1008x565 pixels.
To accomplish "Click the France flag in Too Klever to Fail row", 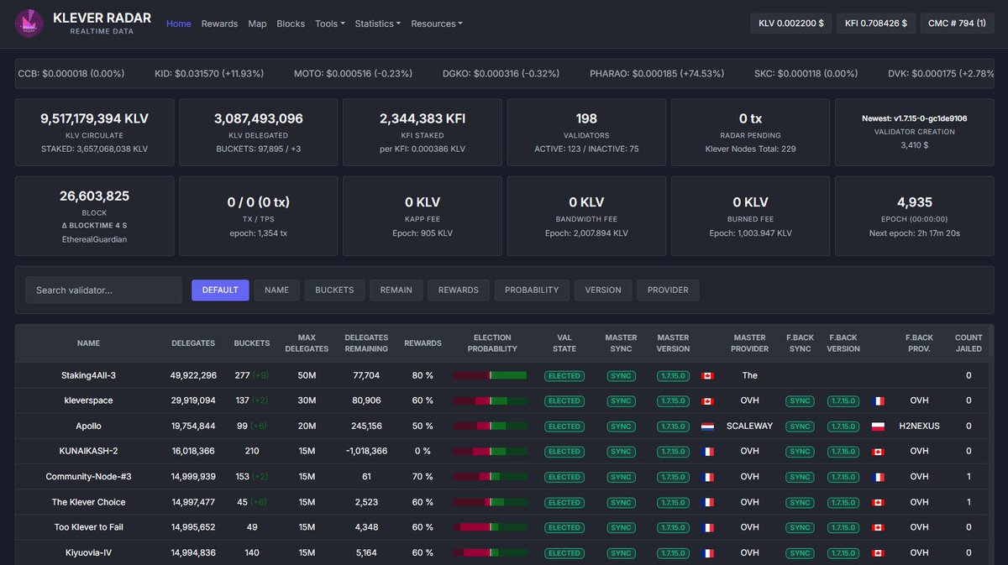I will pyautogui.click(x=707, y=527).
